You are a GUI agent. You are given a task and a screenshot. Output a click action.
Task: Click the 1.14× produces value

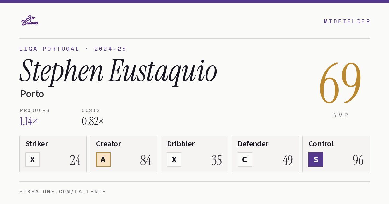pyautogui.click(x=29, y=121)
